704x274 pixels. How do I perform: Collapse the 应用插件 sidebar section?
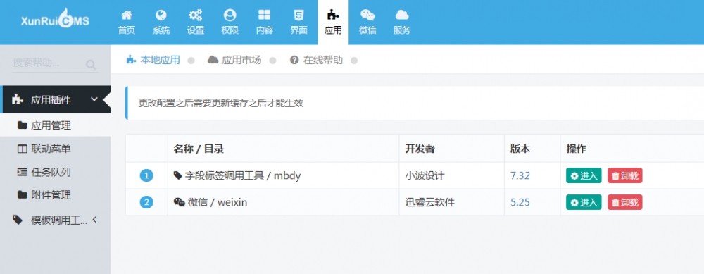point(94,99)
